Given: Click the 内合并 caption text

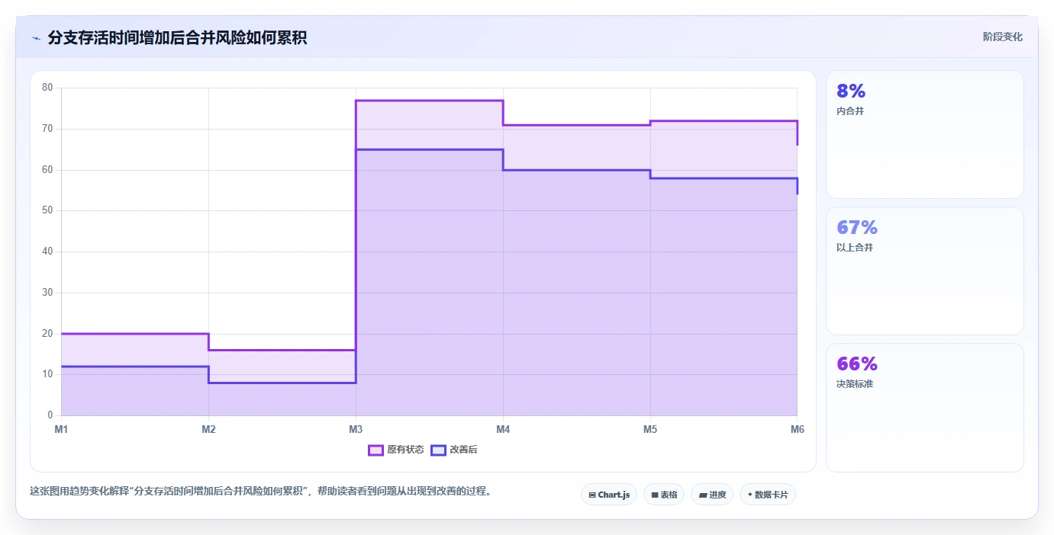Looking at the screenshot, I should [850, 111].
